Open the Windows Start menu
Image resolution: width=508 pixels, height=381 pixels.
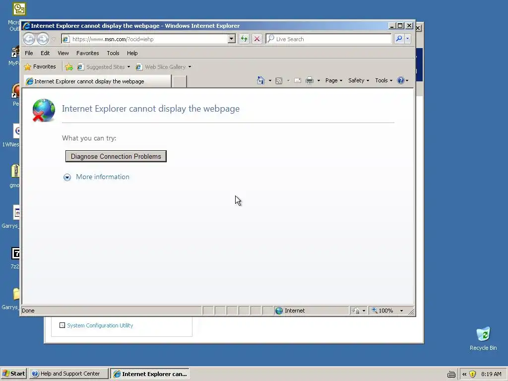[x=14, y=374]
